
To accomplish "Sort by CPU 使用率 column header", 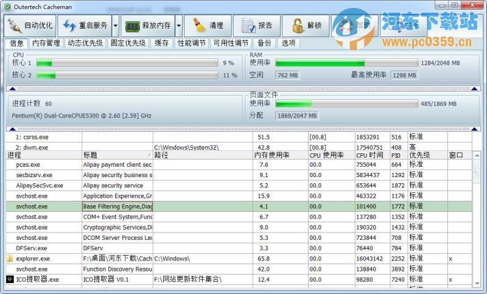I will click(331, 155).
